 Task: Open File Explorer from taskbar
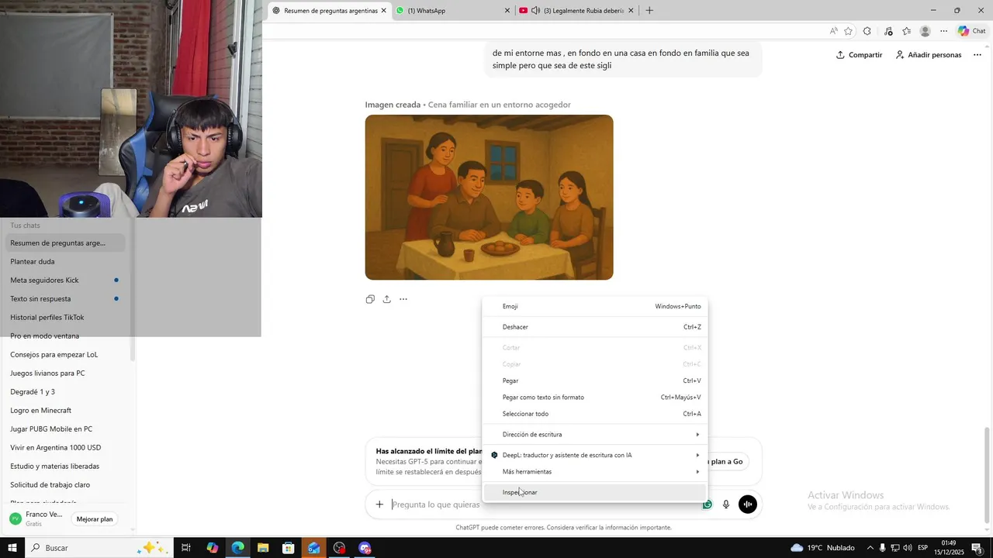tap(263, 548)
